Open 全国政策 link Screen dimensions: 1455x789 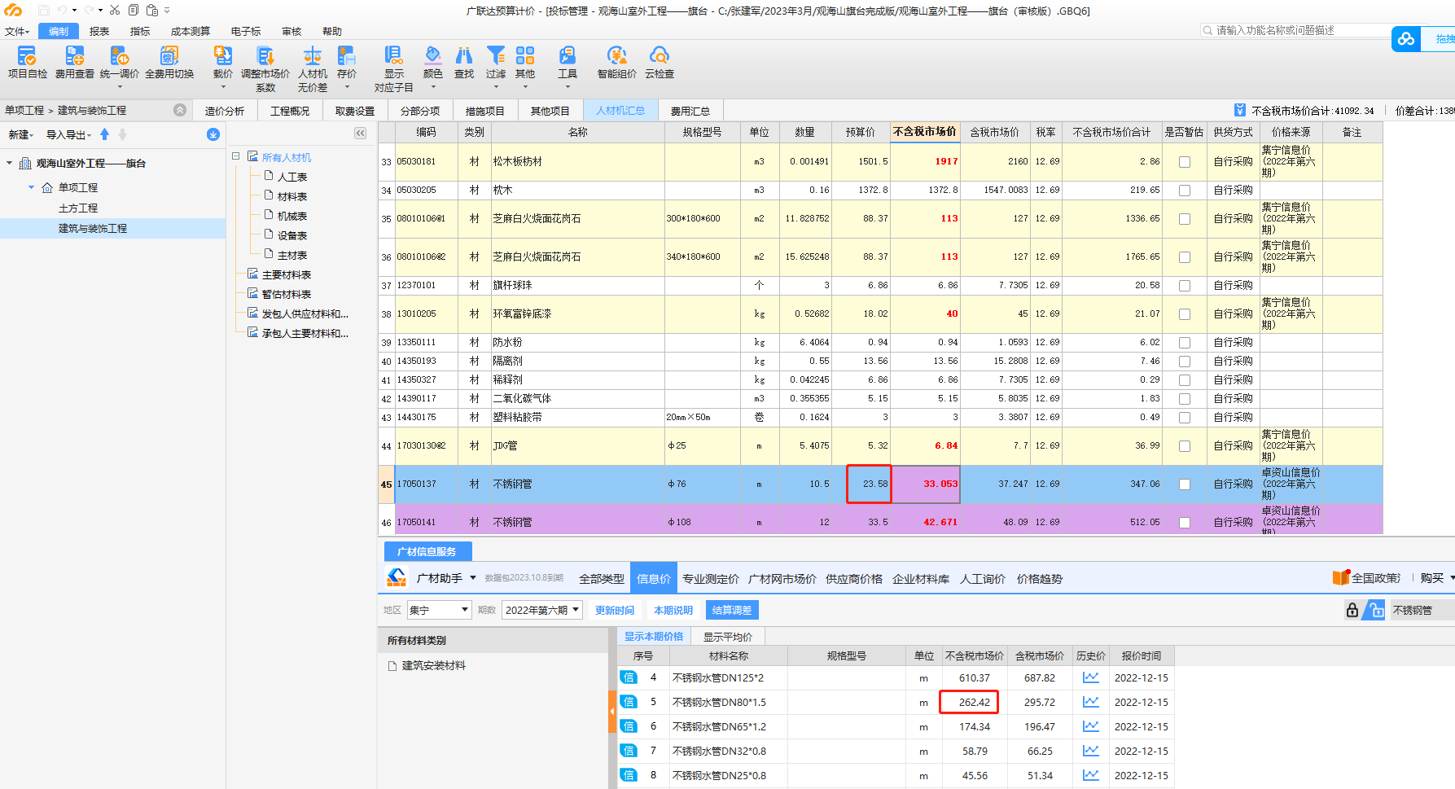(1366, 578)
